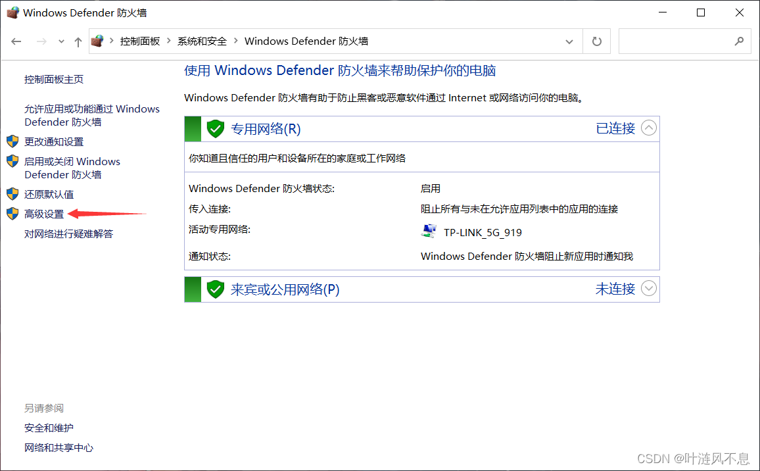The height and width of the screenshot is (471, 760).
Task: Open 安全和维护 link
Action: 49,428
